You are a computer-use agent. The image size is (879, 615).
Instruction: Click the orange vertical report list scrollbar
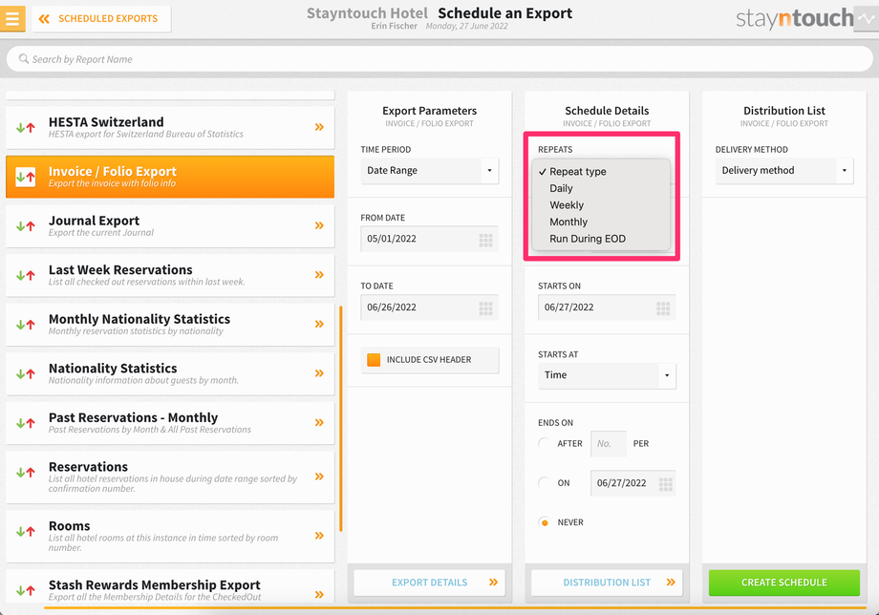pos(341,419)
